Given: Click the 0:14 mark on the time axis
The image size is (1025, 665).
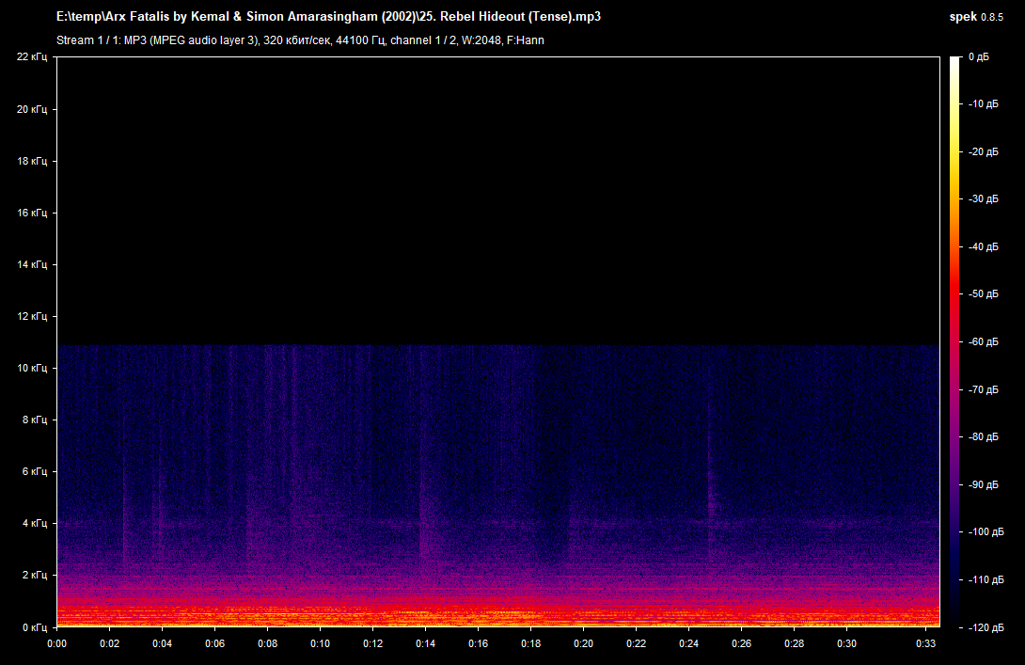Looking at the screenshot, I should [426, 643].
